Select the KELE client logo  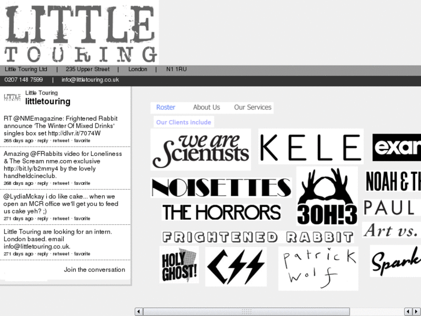point(311,146)
